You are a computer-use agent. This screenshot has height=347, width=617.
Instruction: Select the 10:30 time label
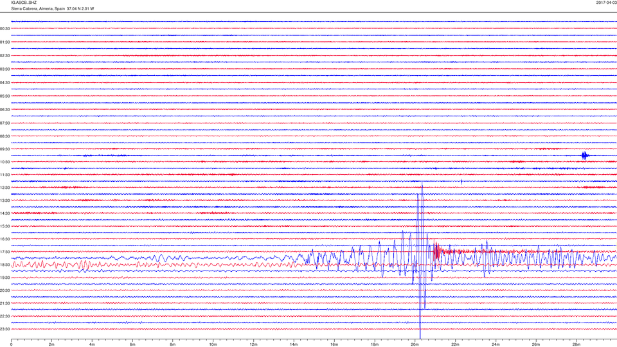4,162
